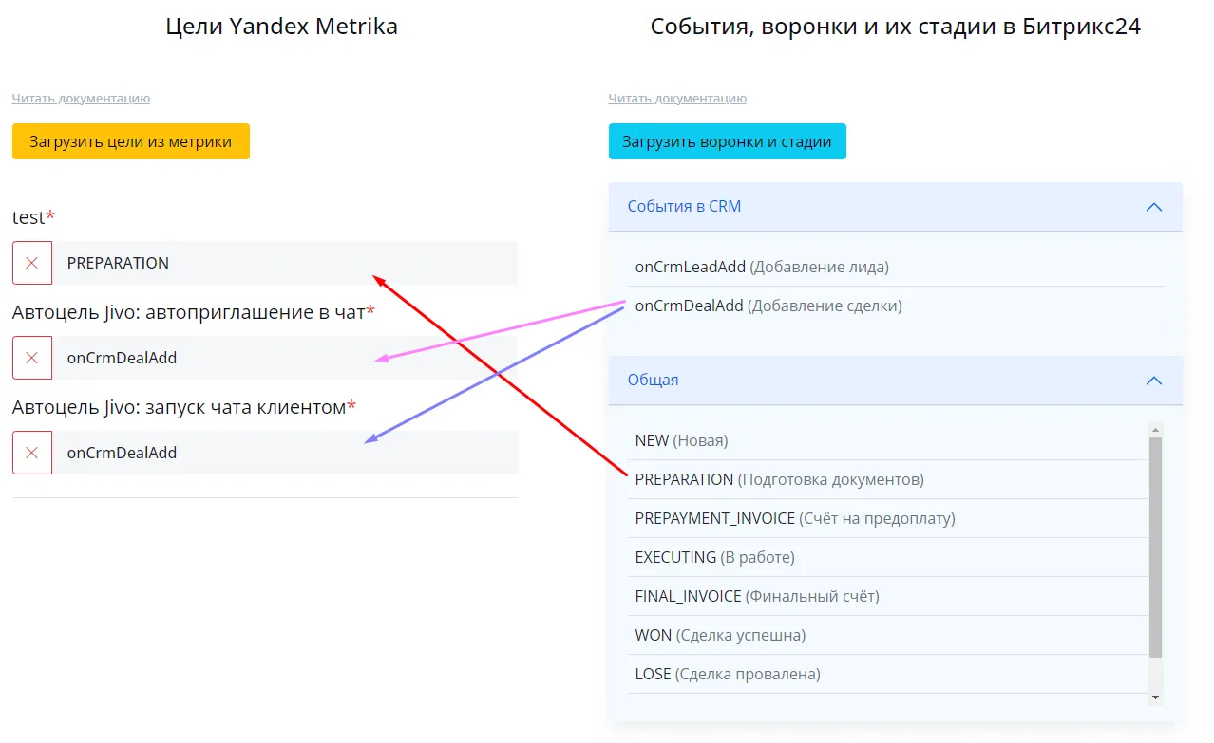
Task: Select PREPAYMENT_INVOICE (Счёт на предоплату) stage
Action: pyautogui.click(x=887, y=518)
